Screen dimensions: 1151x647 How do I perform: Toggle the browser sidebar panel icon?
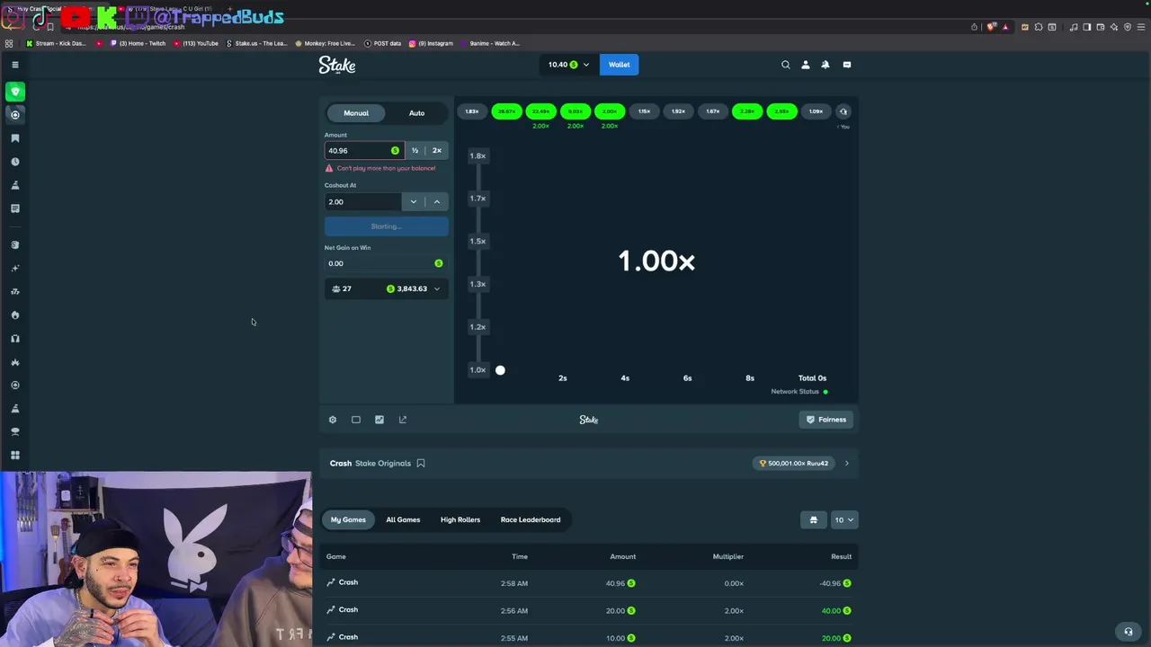1087,27
